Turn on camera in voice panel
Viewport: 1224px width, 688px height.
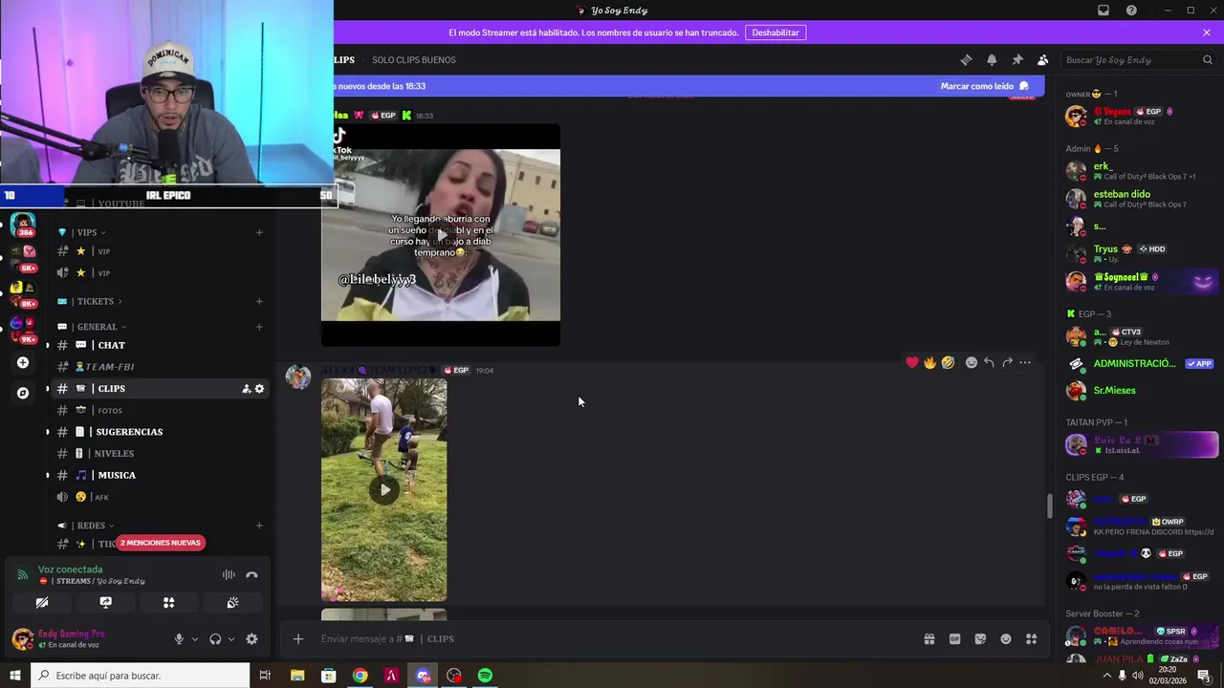coord(42,603)
